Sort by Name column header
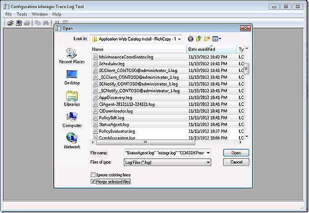The image size is (309, 213). coord(138,49)
